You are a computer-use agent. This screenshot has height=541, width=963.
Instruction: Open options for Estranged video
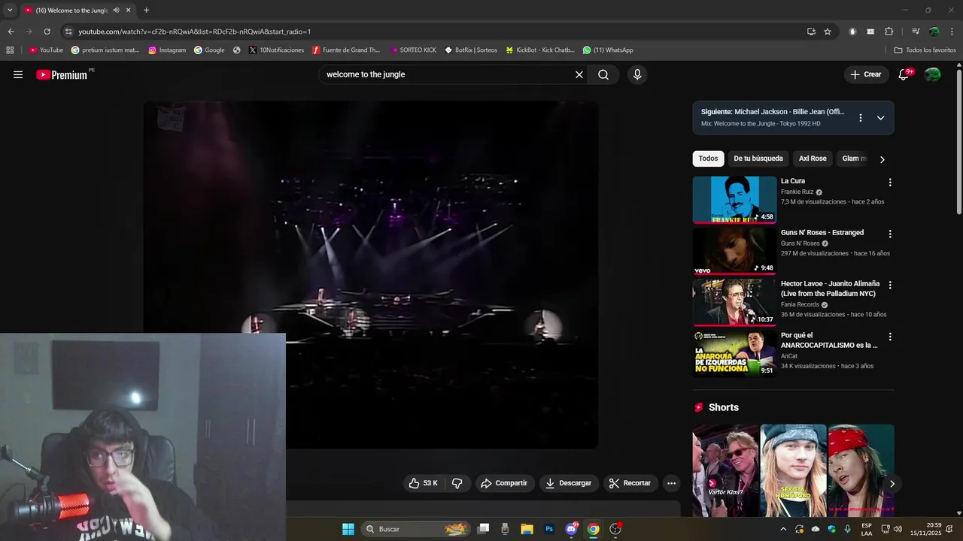890,234
